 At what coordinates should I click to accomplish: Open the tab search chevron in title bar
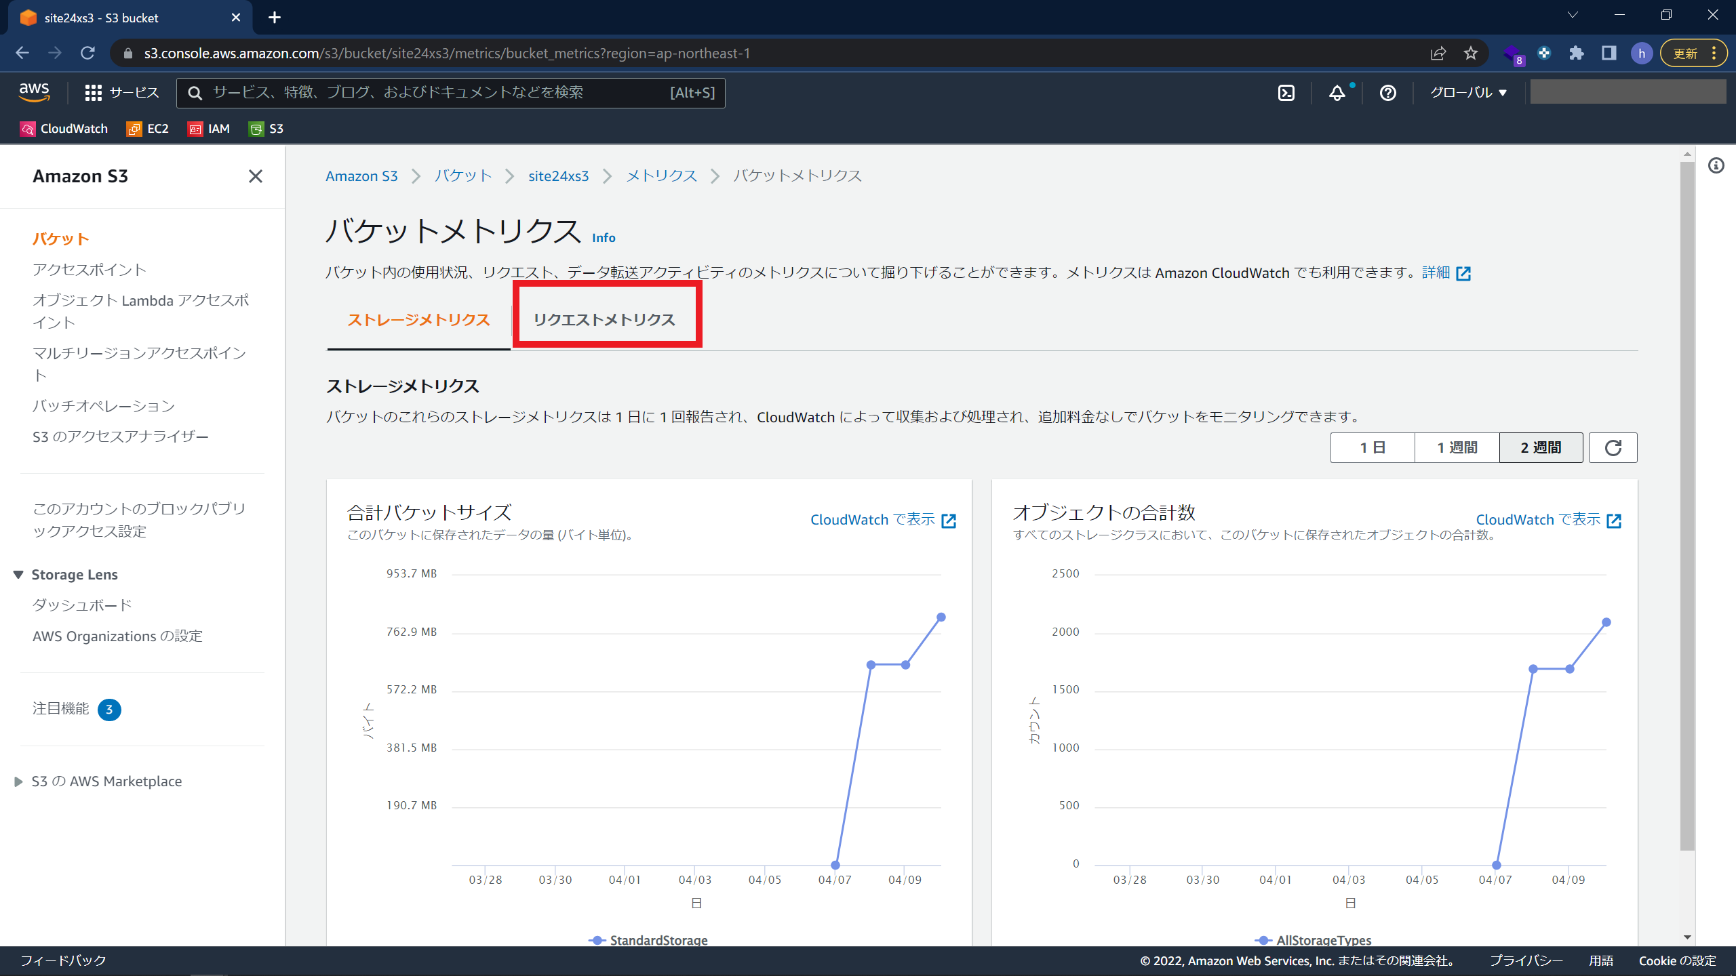(1572, 15)
